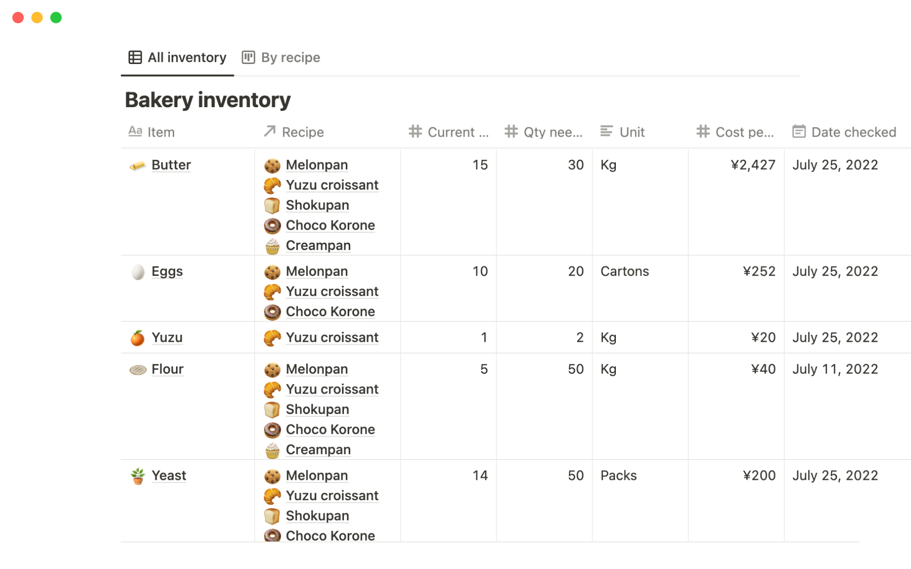Viewport: 911px width, 569px height.
Task: Click the cupcake icon beside Butter's Creampan
Action: 272,246
